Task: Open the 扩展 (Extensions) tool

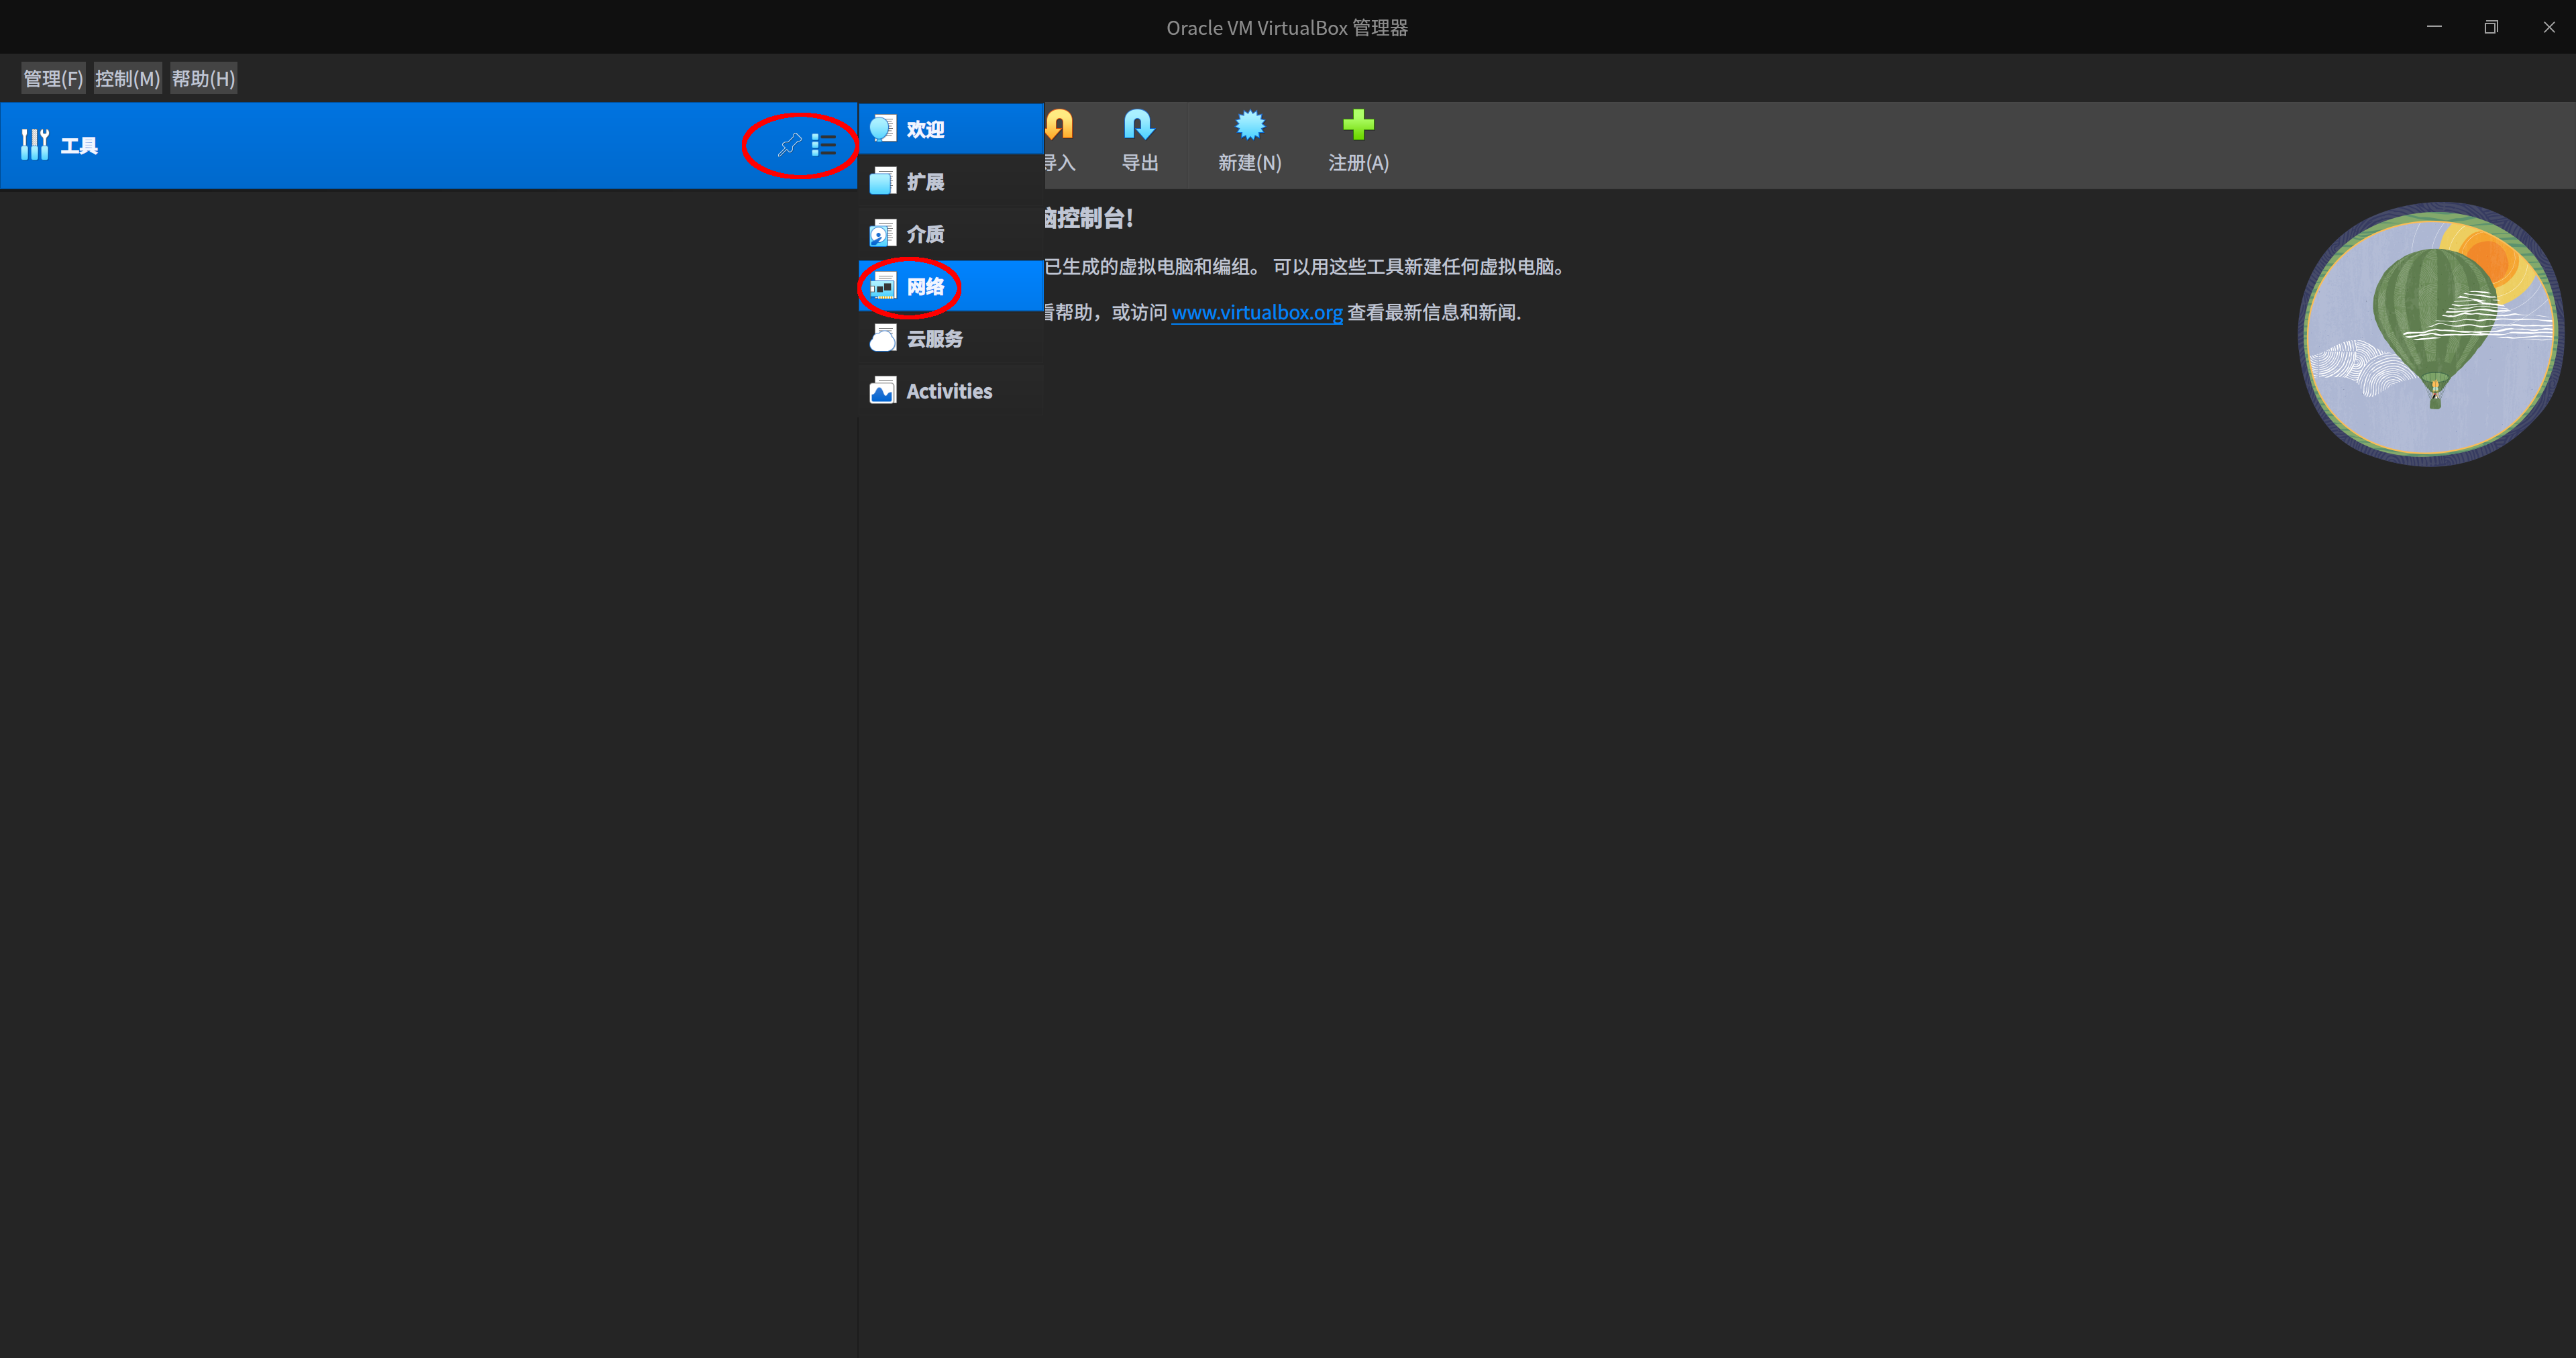Action: click(924, 181)
